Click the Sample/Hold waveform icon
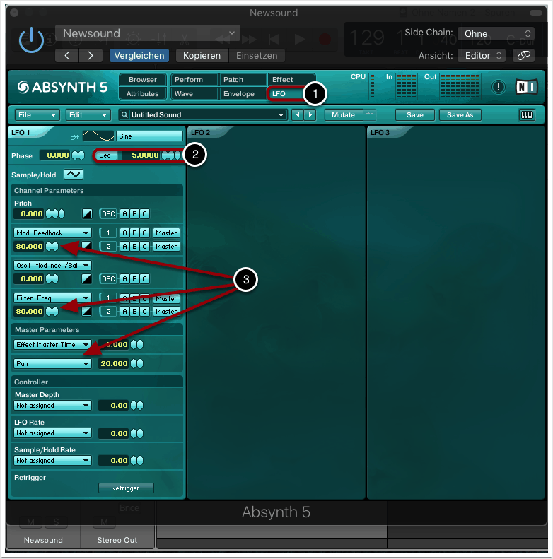553x559 pixels. point(74,175)
